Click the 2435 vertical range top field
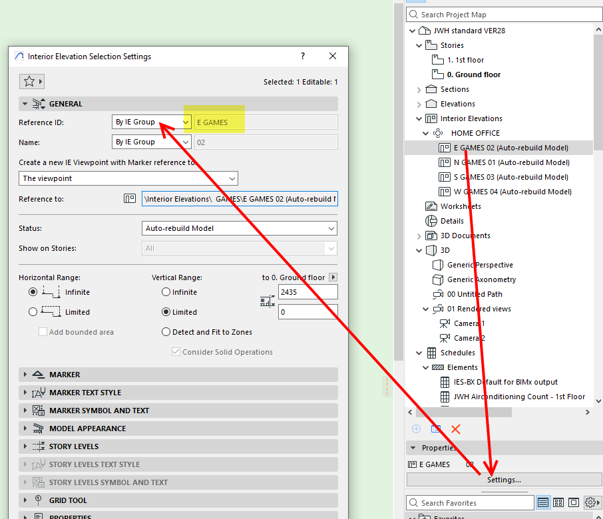This screenshot has width=603, height=519. coord(307,292)
